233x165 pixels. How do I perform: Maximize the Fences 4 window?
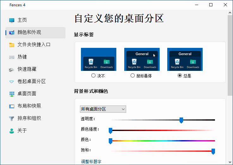pos(211,5)
